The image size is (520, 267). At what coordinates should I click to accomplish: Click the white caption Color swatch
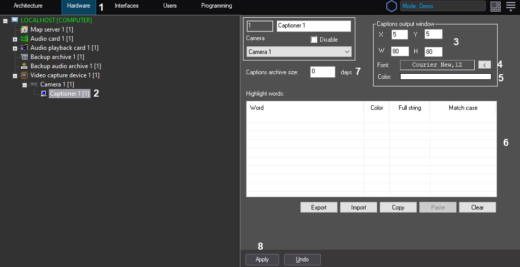pos(445,77)
